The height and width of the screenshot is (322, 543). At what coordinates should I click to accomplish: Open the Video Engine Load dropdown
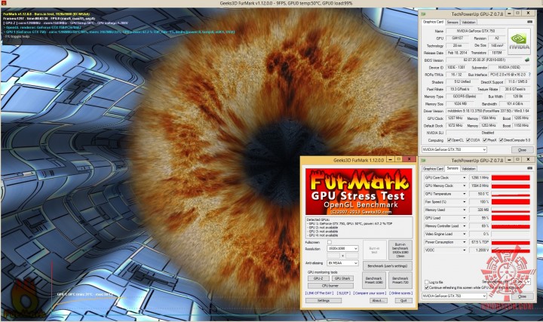[x=465, y=234]
